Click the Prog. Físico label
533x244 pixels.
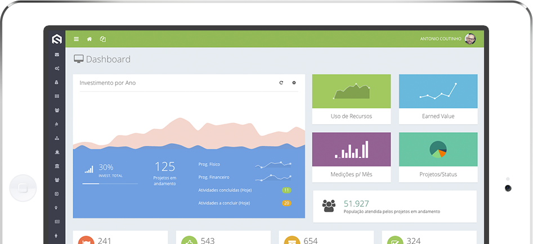(209, 164)
